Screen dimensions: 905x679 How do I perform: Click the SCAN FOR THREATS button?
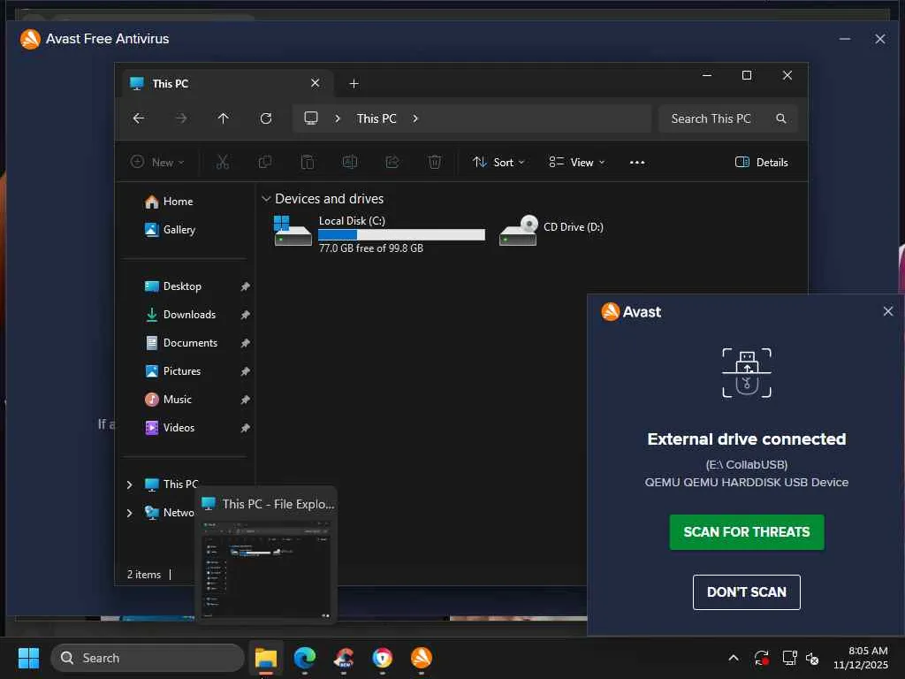(746, 531)
